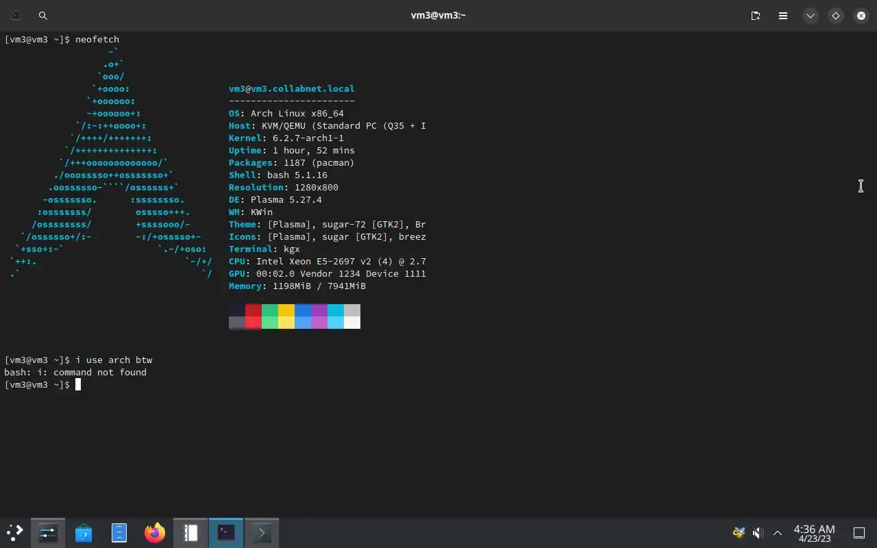
Task: Open a new tab with the plus-folder icon
Action: (756, 15)
